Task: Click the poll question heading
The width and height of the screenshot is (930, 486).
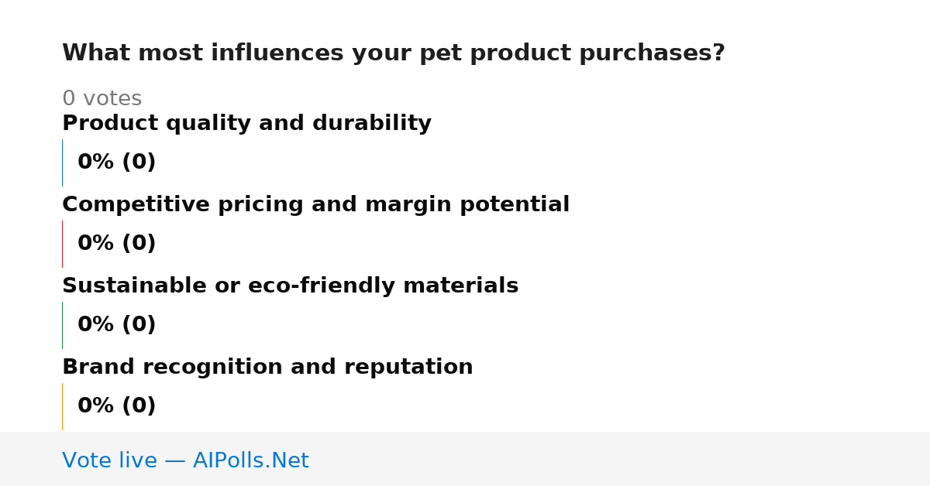Action: pyautogui.click(x=394, y=53)
